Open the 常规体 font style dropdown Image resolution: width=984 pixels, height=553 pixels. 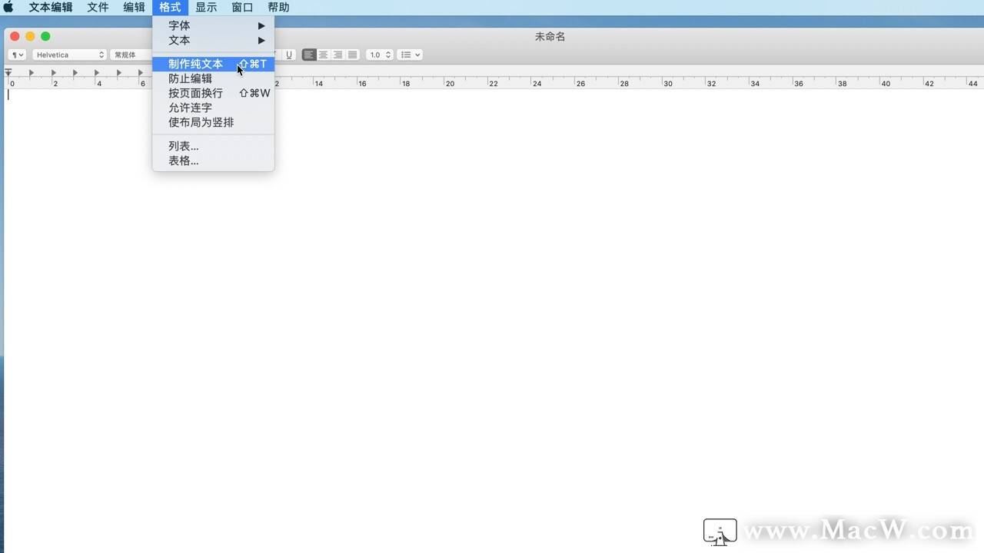131,55
